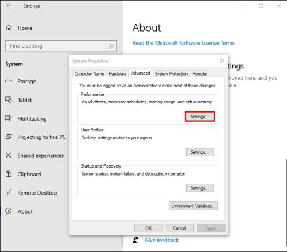Screen dimensions: 287x252
Task: Select the Clipboard icon
Action: point(9,174)
